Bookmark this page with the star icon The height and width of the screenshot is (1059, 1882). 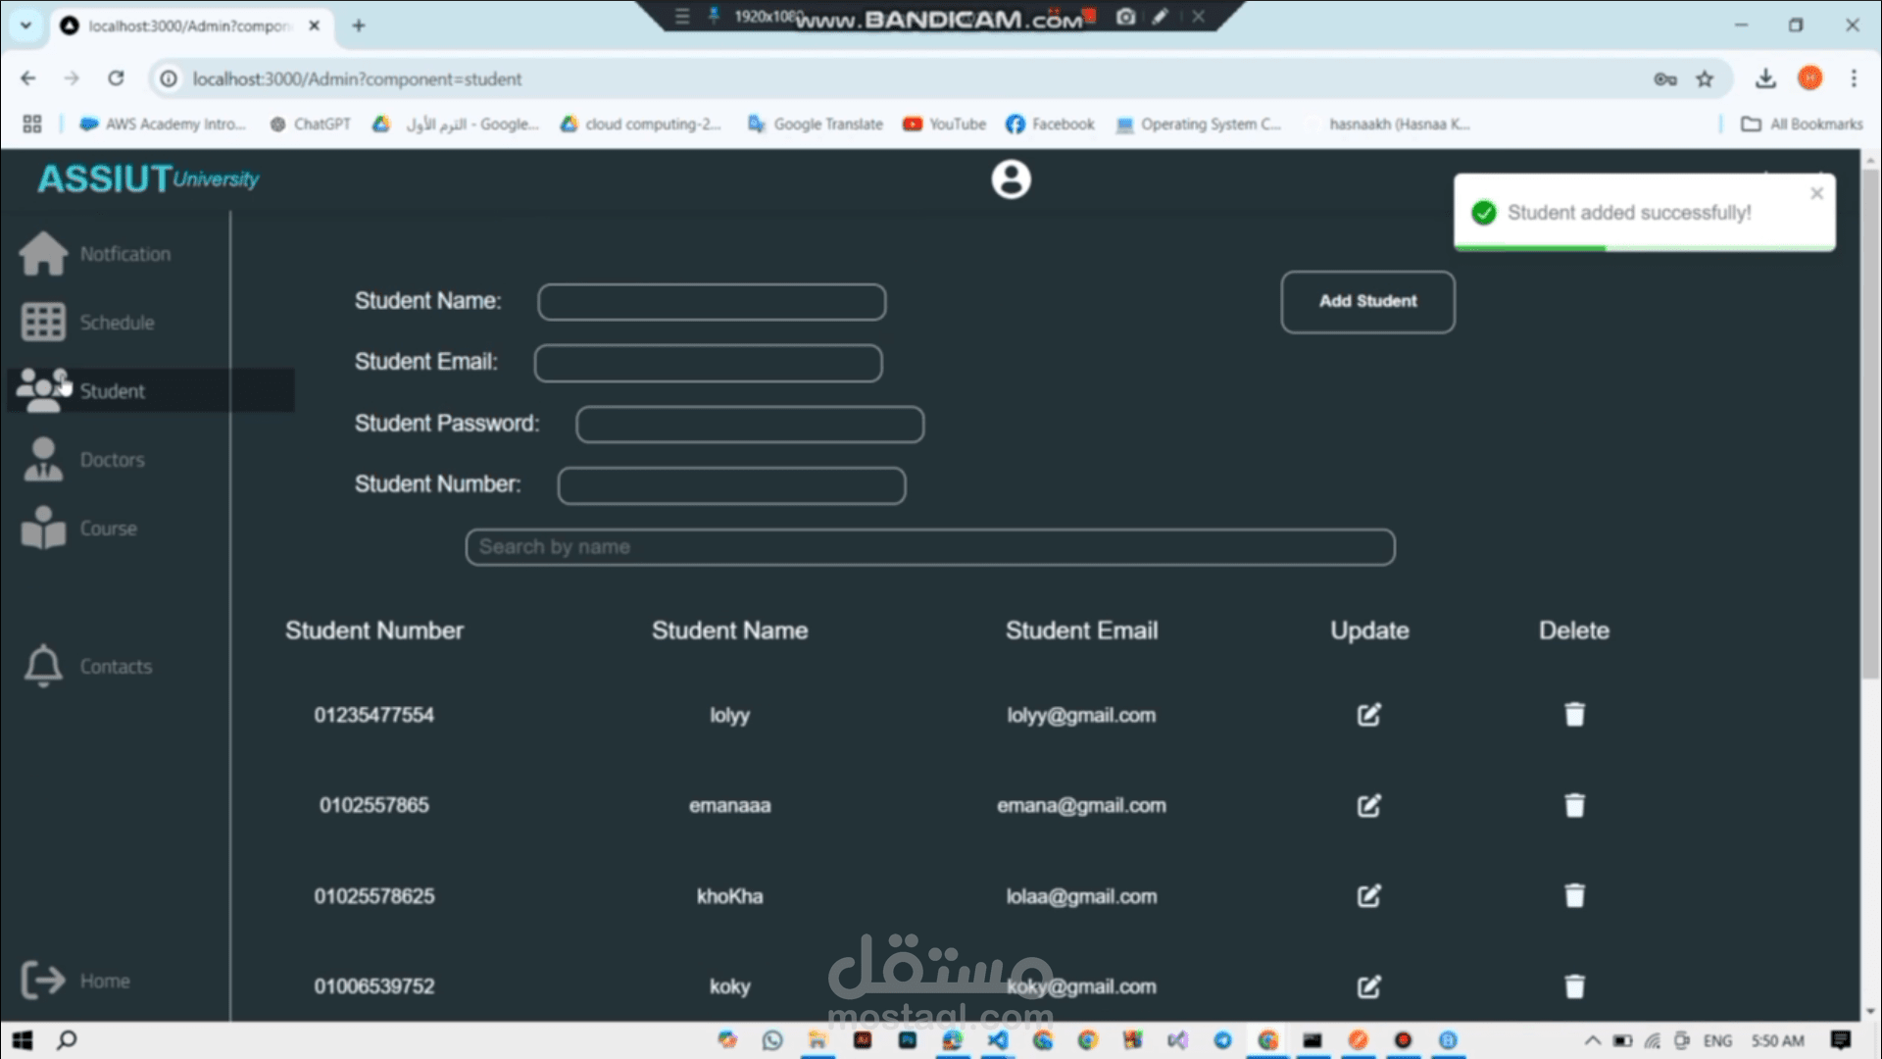(1705, 79)
